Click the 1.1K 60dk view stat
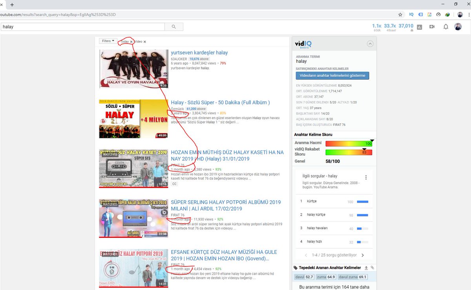 tap(377, 27)
